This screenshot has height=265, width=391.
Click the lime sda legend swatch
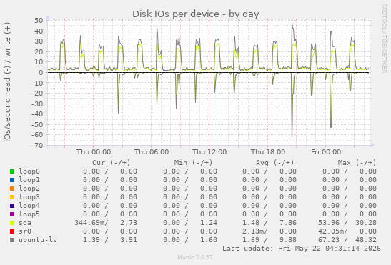pyautogui.click(x=12, y=223)
